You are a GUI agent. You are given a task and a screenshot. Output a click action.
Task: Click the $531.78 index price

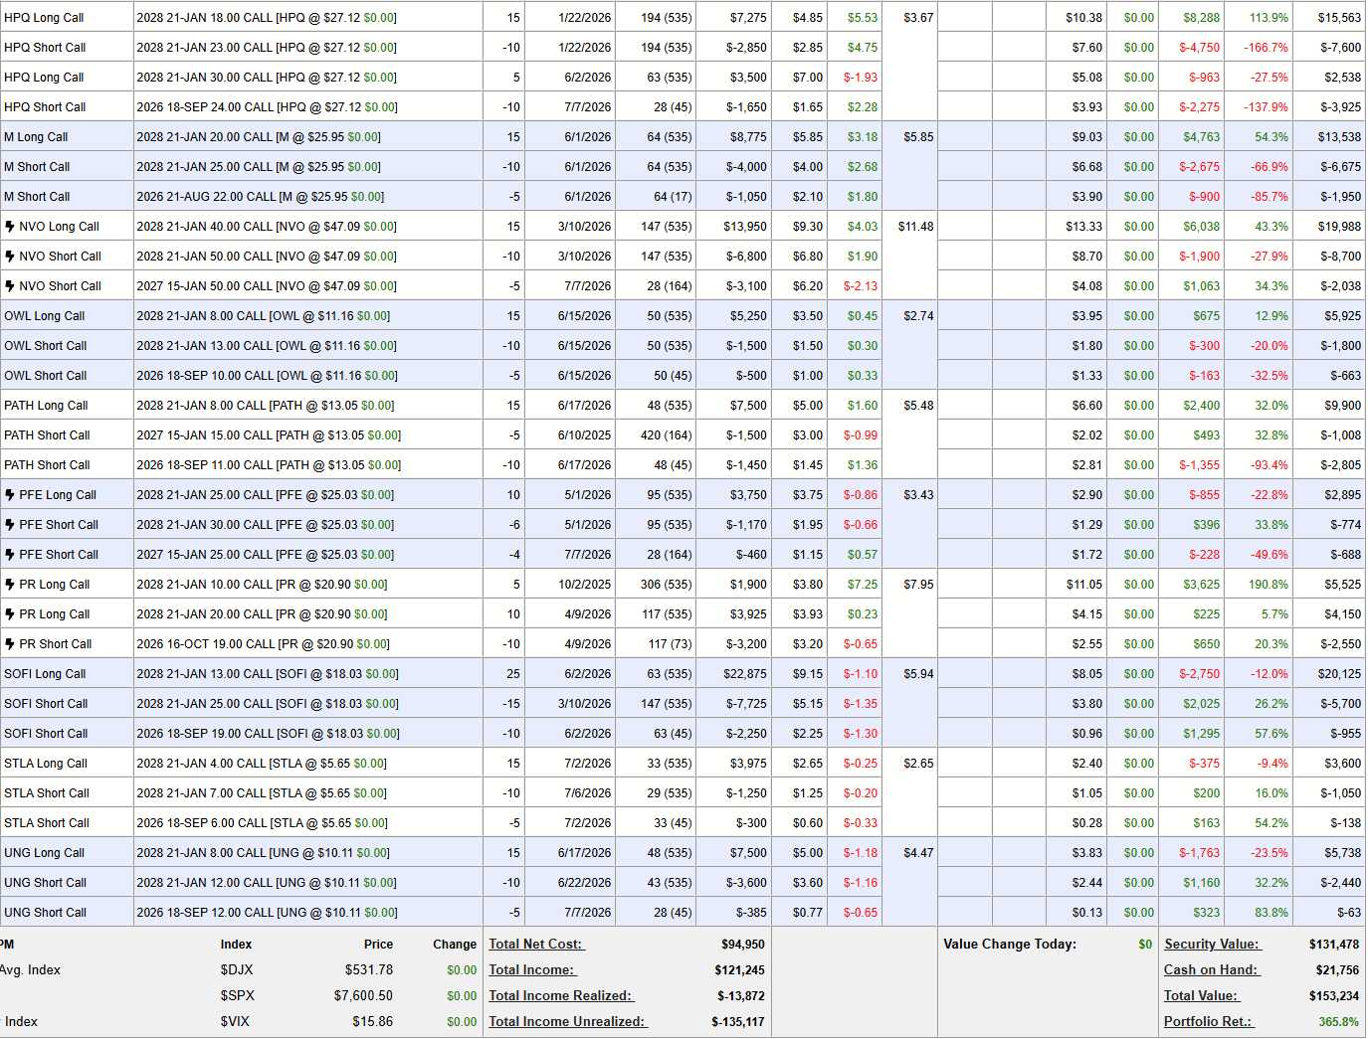(x=369, y=970)
